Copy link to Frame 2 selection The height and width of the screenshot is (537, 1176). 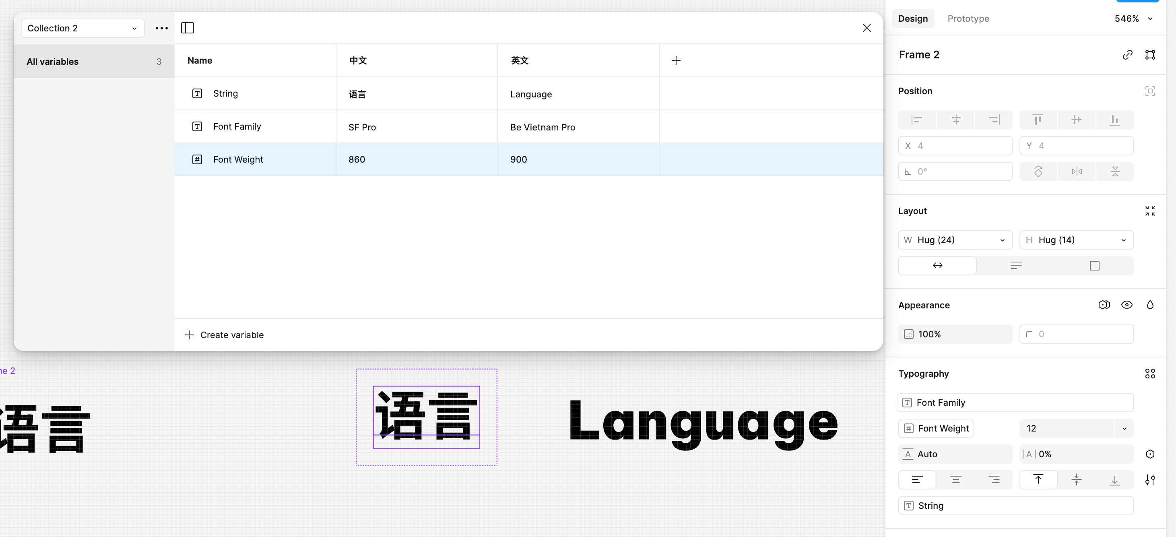tap(1127, 55)
